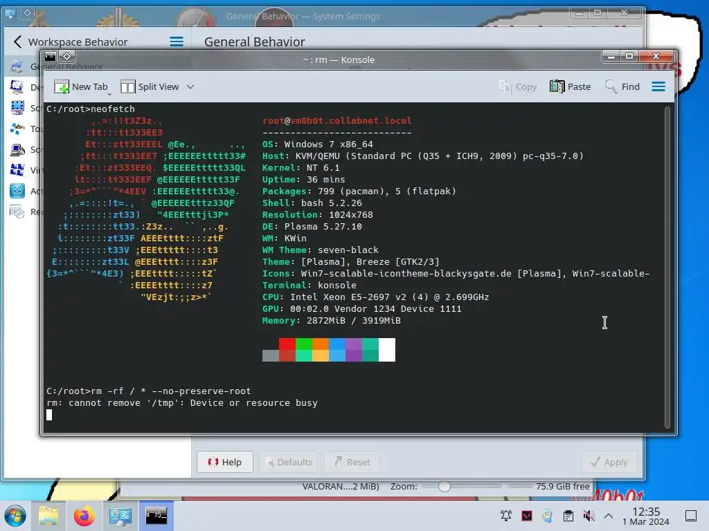Open the New Tab profile dropdown arrow

point(110,93)
